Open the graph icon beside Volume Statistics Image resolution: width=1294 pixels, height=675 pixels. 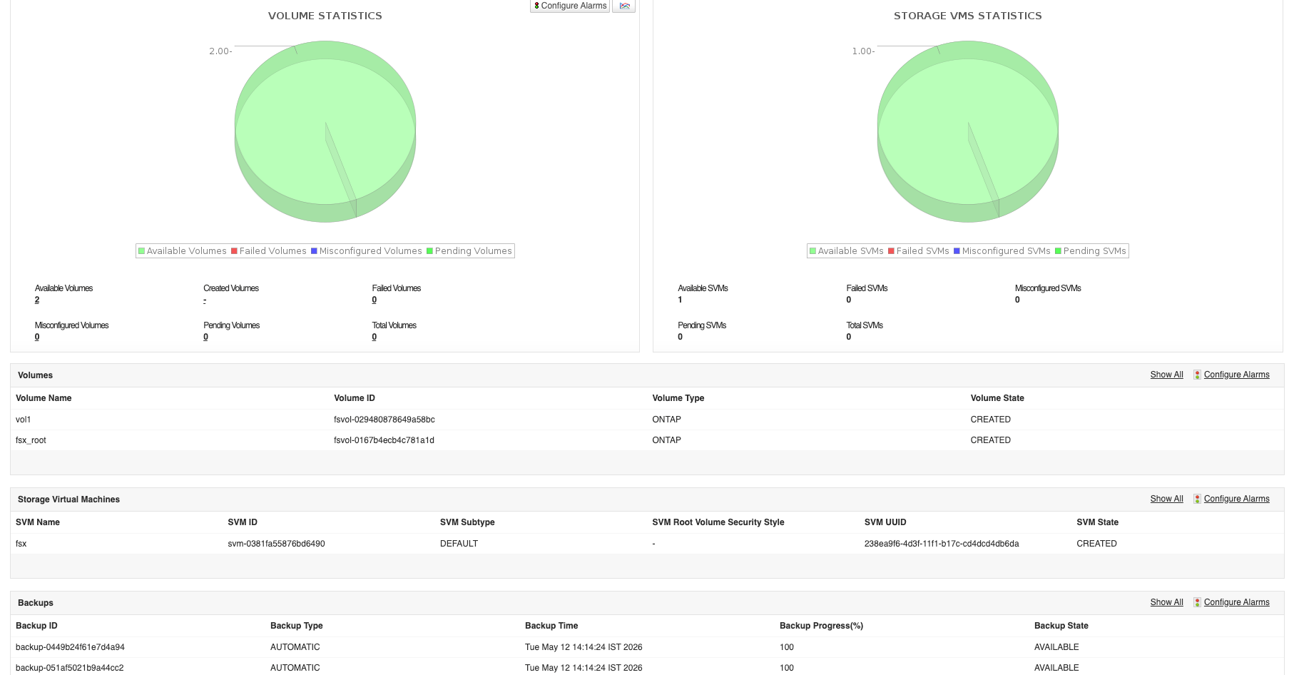point(624,6)
